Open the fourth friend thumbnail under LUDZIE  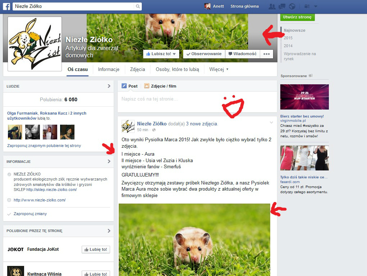[67, 132]
